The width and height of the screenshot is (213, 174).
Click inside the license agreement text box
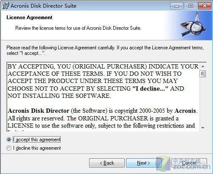pos(103,97)
